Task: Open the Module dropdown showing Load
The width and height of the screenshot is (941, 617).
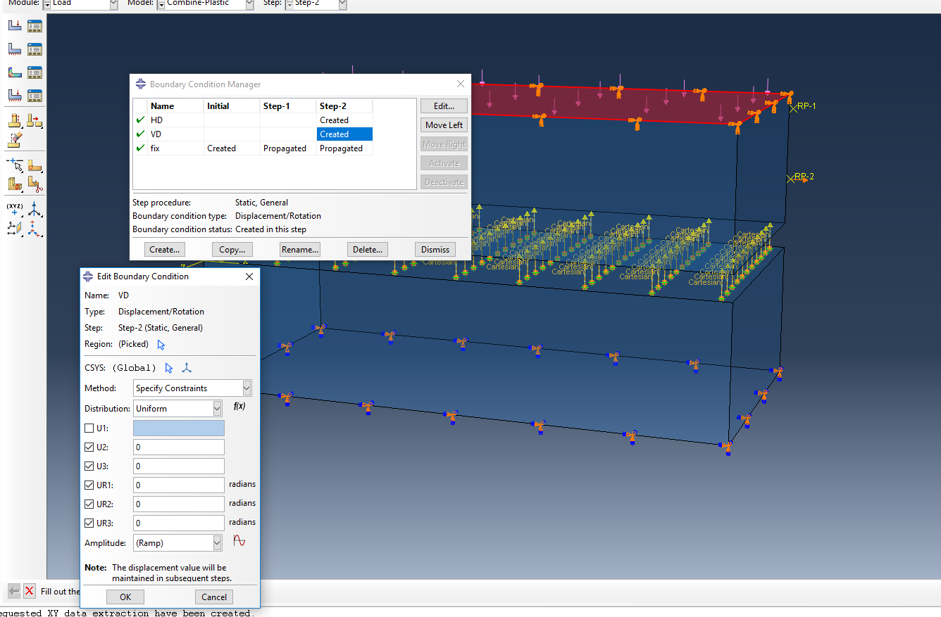Action: [80, 4]
